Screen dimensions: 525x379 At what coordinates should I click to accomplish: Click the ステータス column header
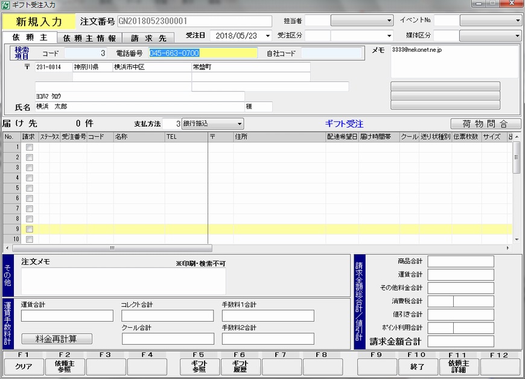[49, 137]
